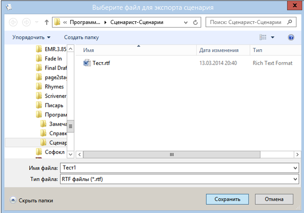Click the tree scrollbar up arrow

click(x=71, y=49)
